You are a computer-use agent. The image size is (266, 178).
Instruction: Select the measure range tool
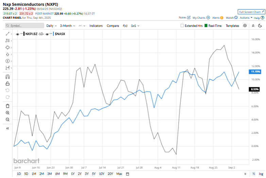click(x=7, y=68)
